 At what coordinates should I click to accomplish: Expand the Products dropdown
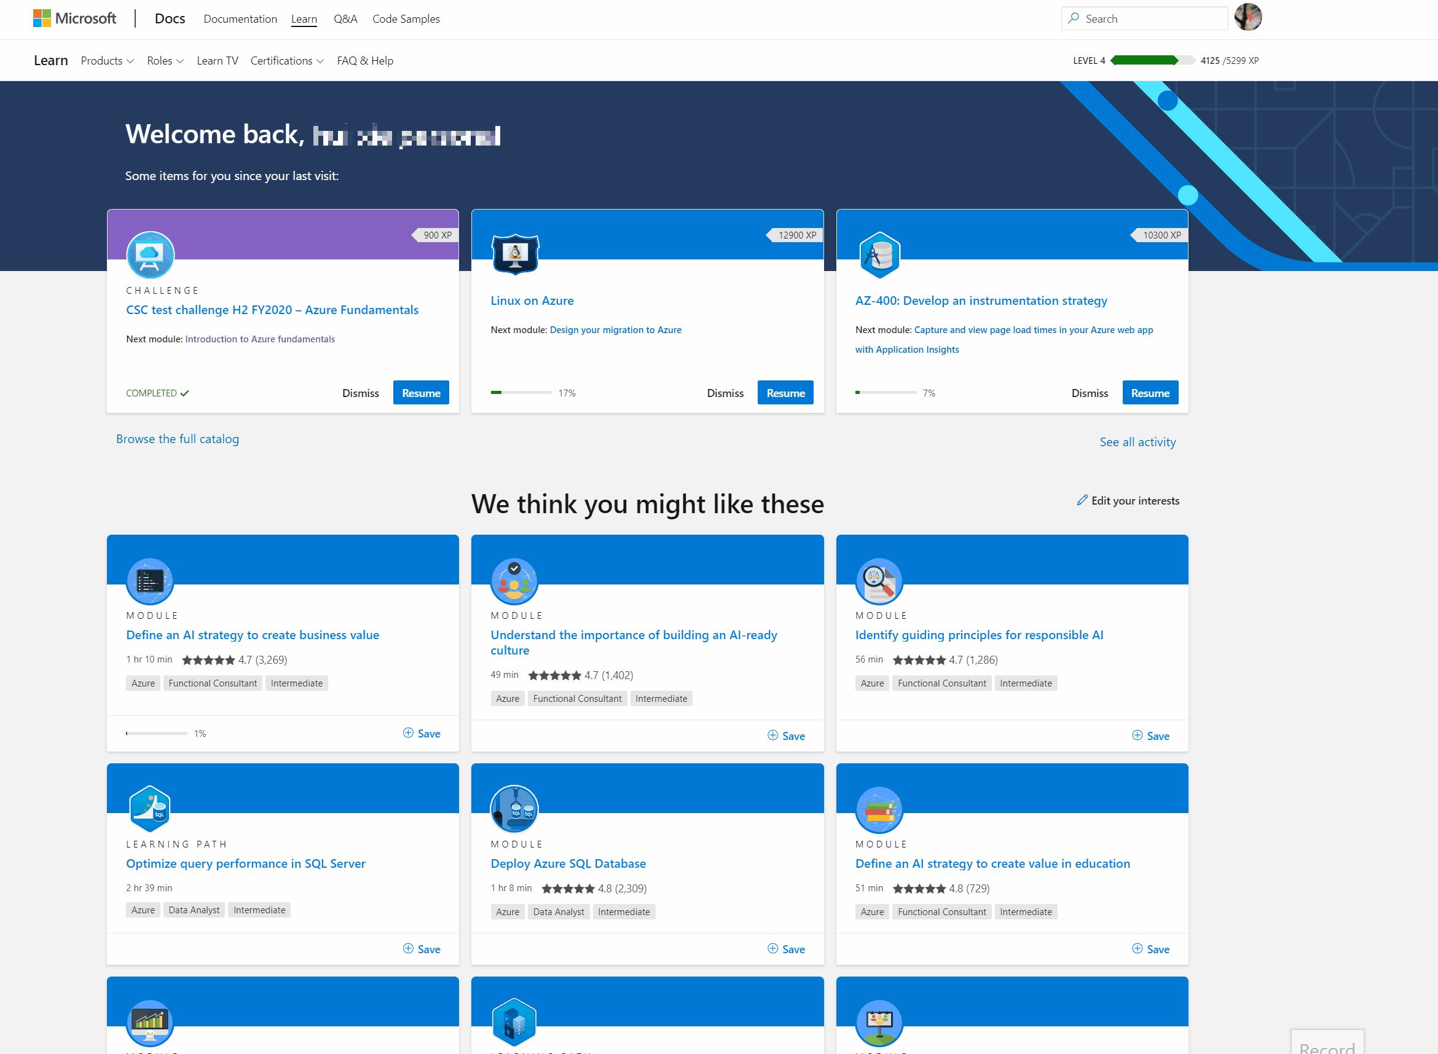click(107, 61)
